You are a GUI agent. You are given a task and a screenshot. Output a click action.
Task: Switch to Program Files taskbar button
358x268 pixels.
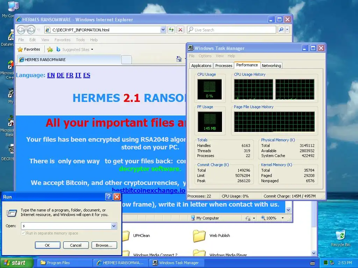(x=65, y=263)
